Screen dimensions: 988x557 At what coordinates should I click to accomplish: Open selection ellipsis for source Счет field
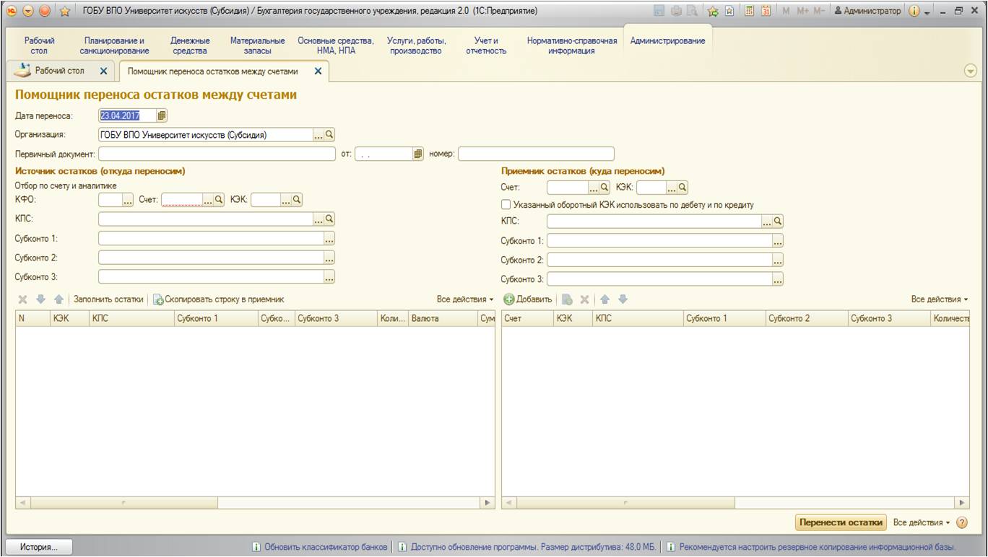click(x=209, y=200)
